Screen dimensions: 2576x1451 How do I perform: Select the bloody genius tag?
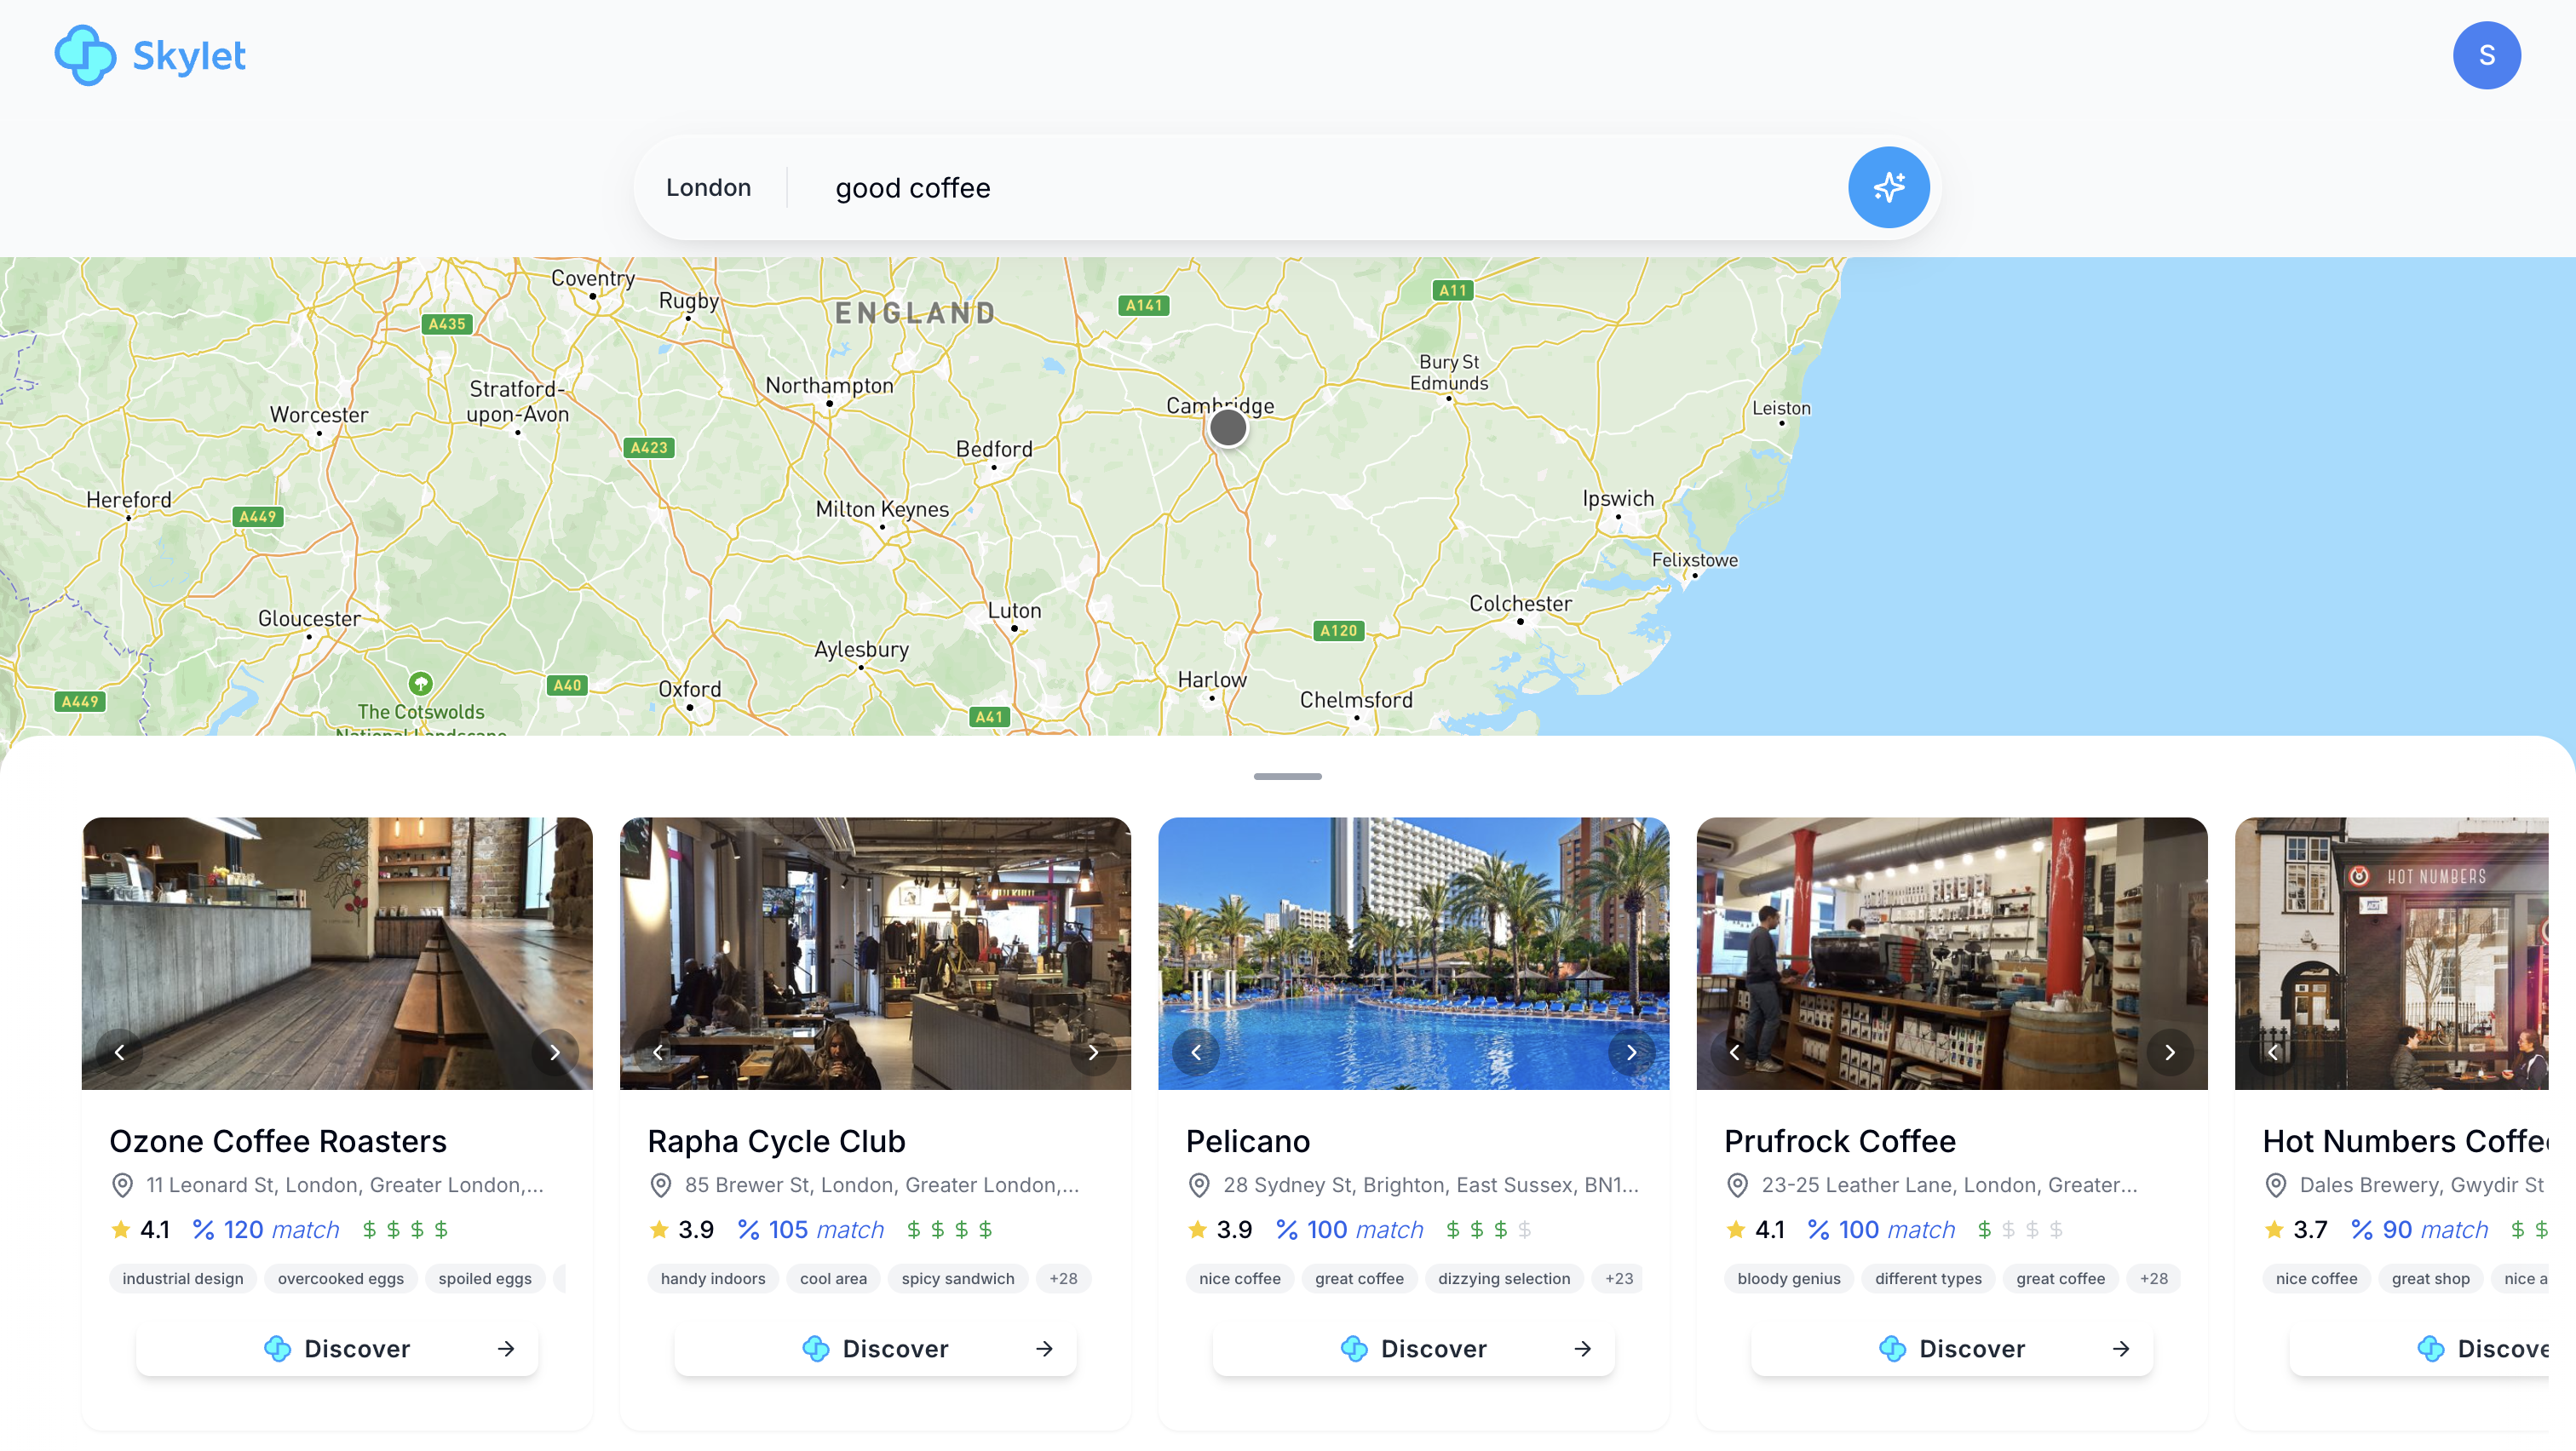1789,1279
